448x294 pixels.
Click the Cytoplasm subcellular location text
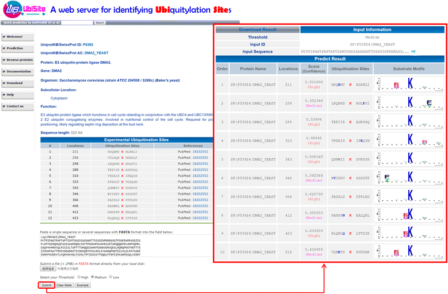(59, 98)
